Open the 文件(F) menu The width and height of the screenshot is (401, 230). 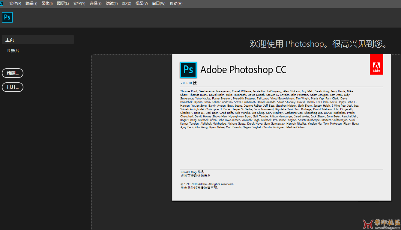15,4
